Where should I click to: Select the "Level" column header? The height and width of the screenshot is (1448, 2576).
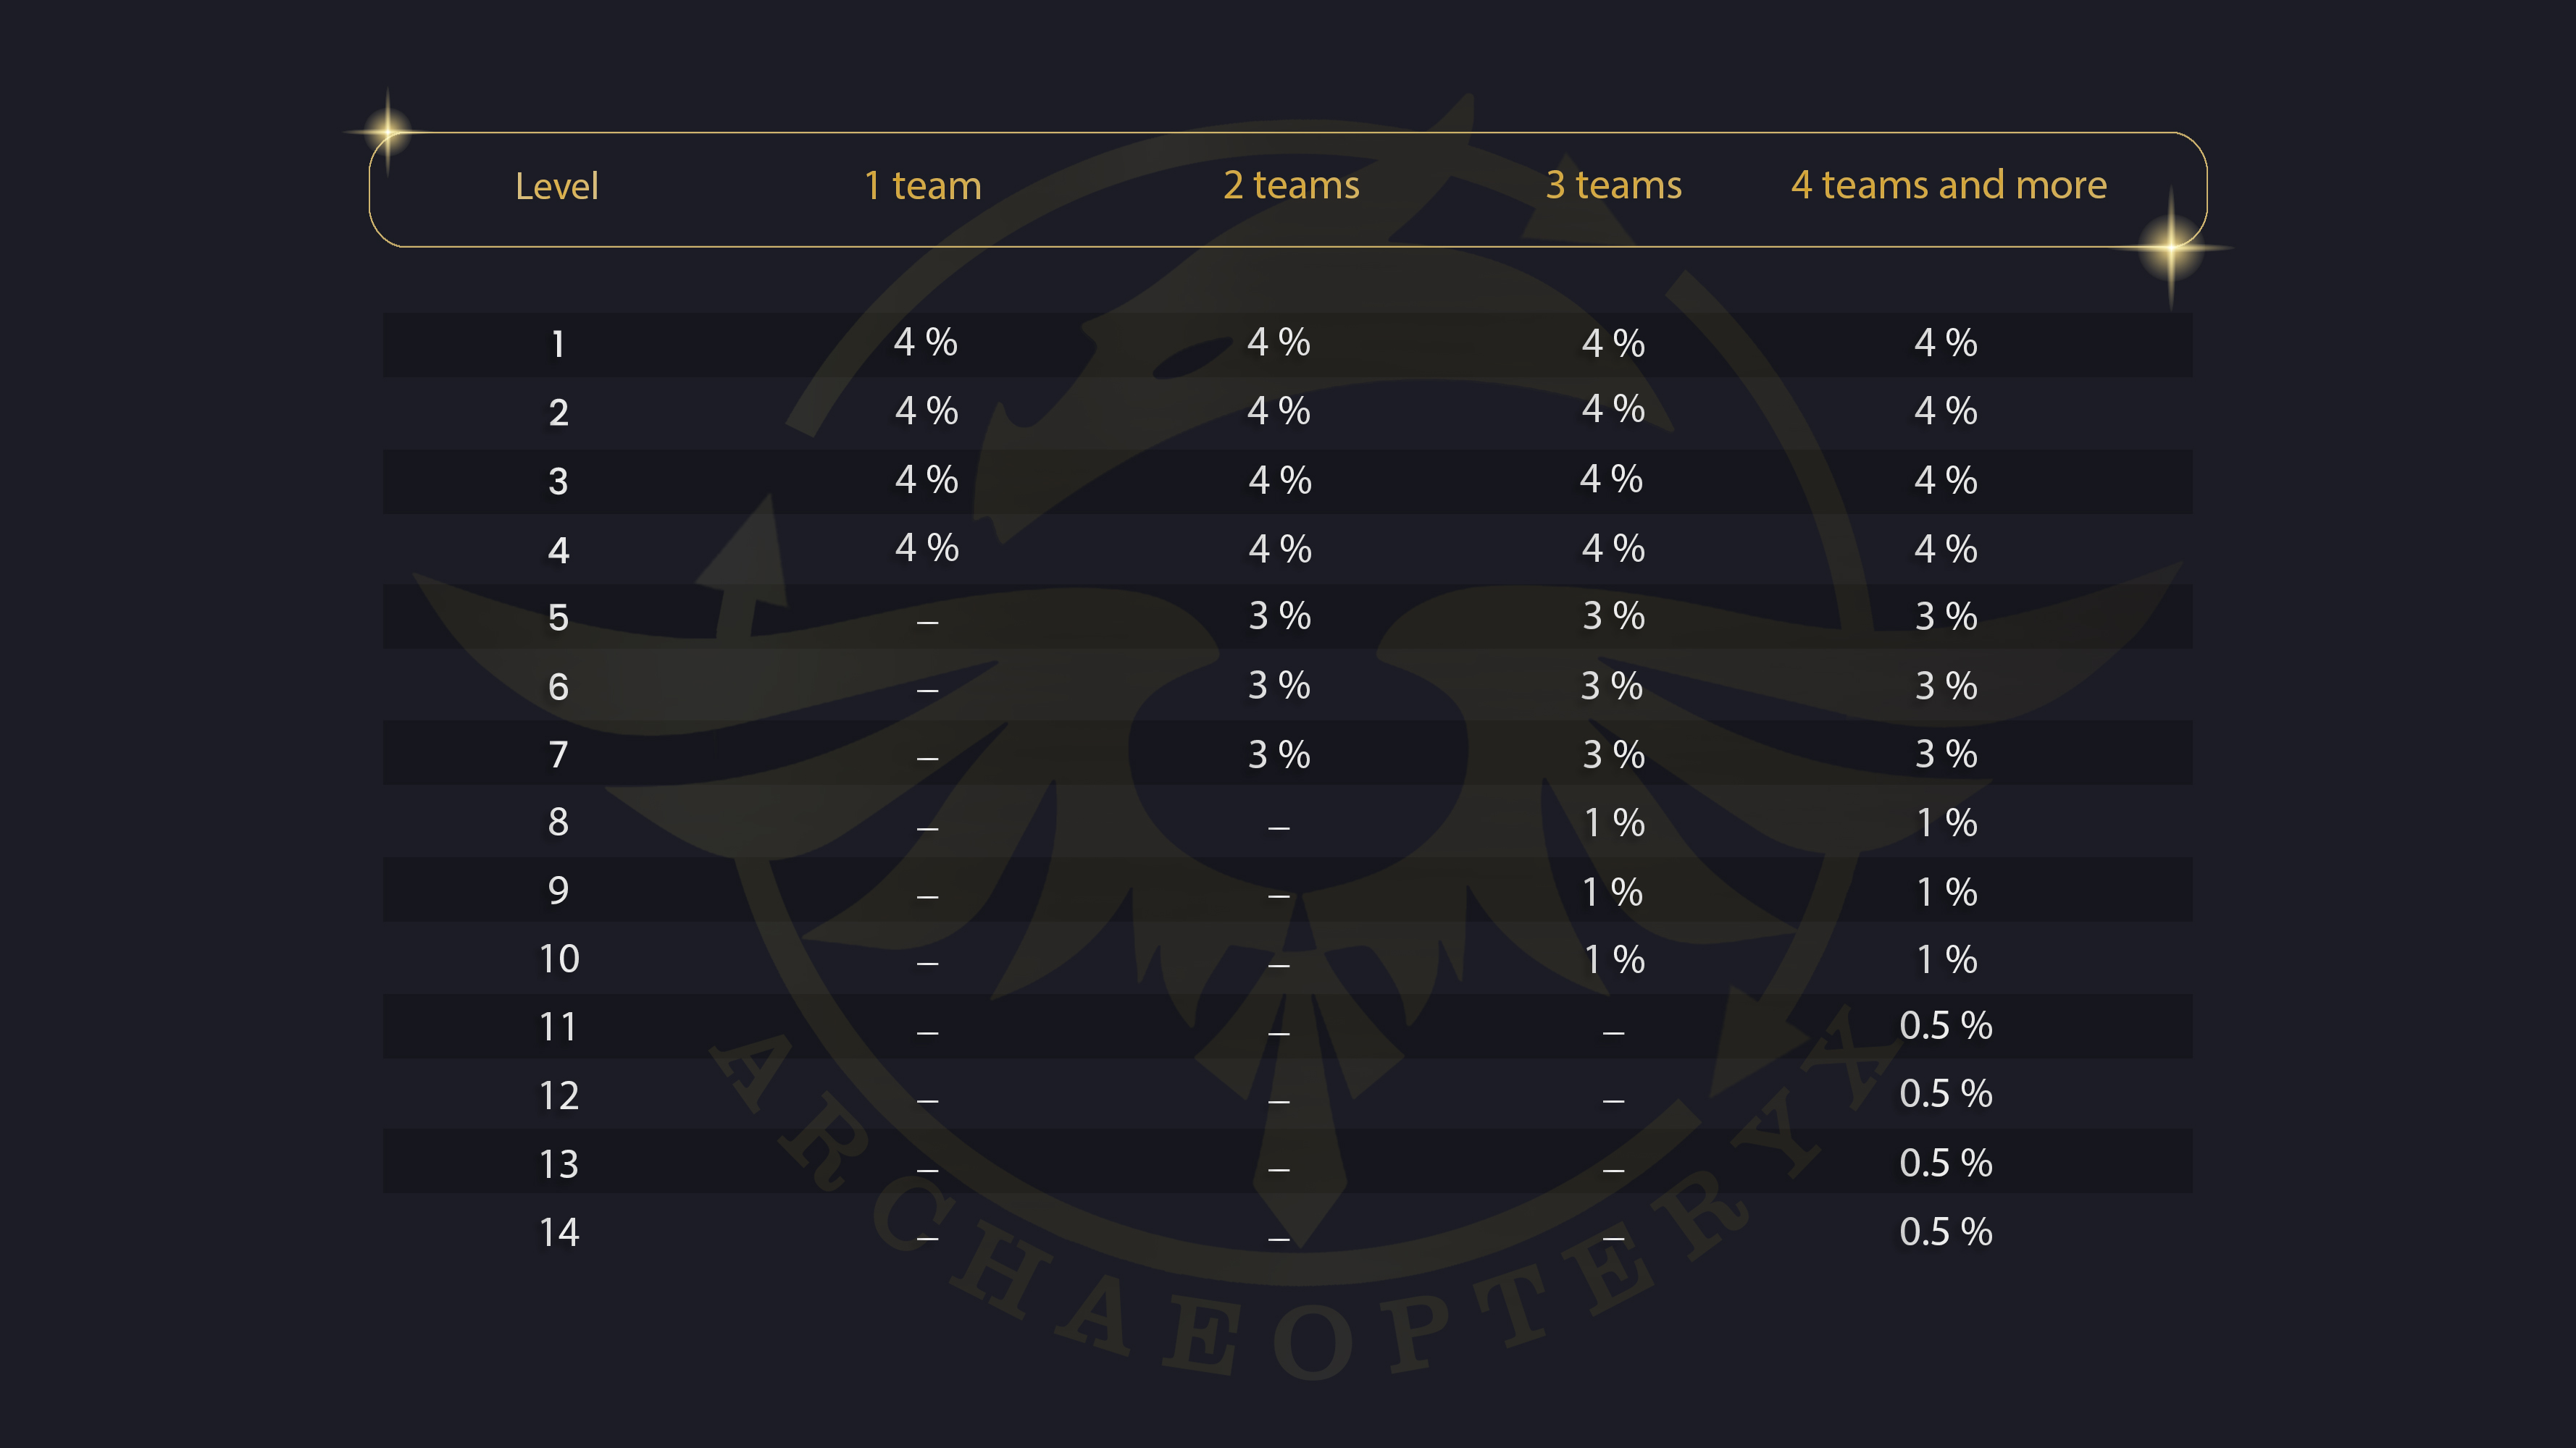click(x=556, y=186)
